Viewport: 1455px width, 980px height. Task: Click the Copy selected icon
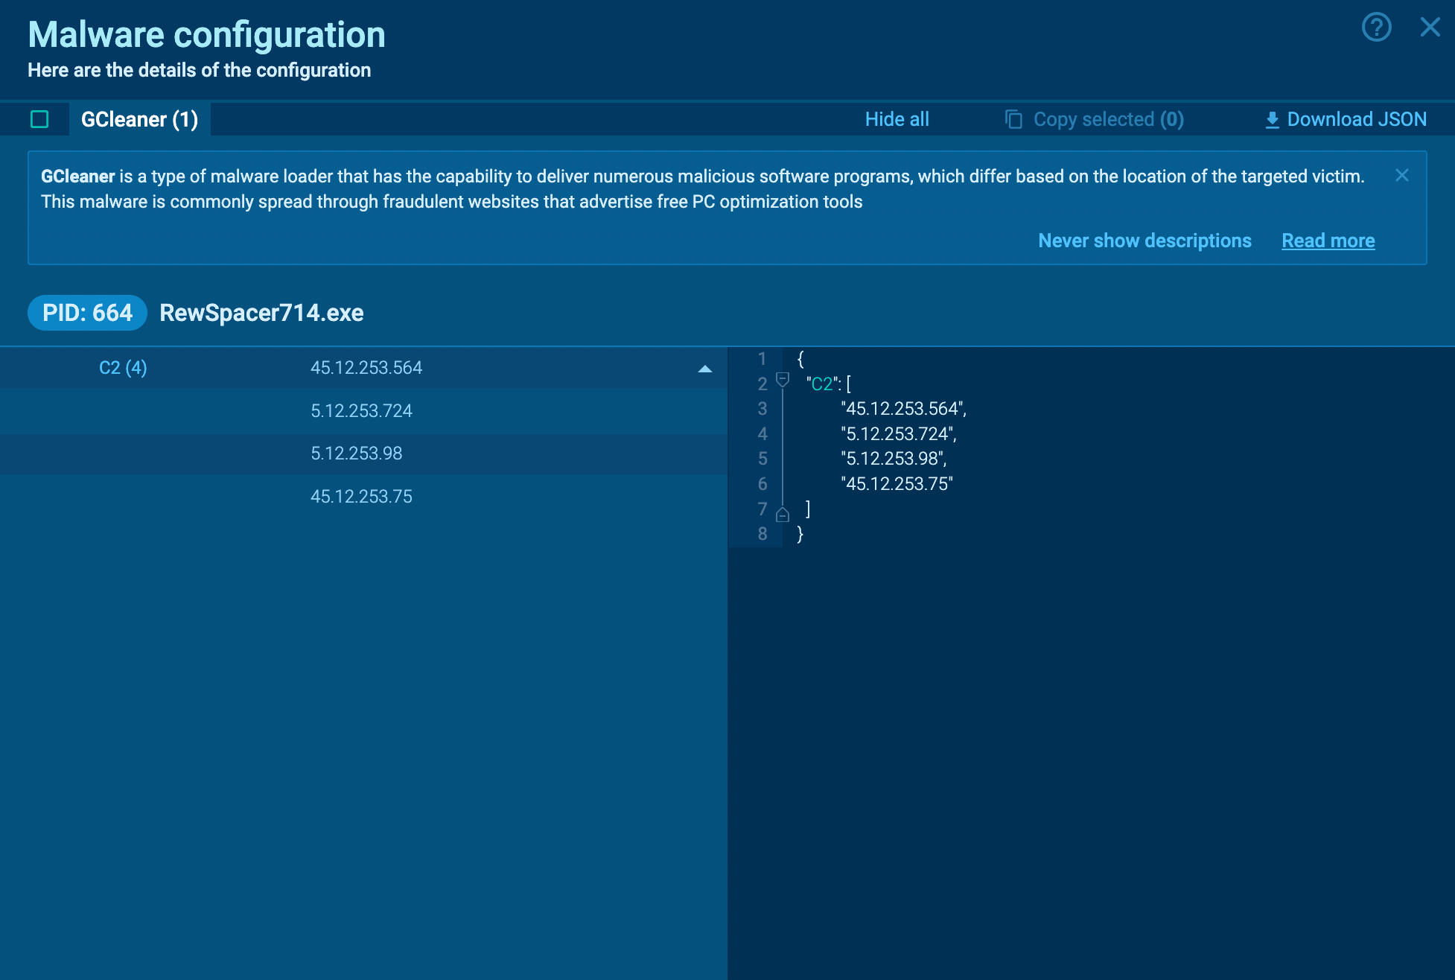[x=1013, y=119]
